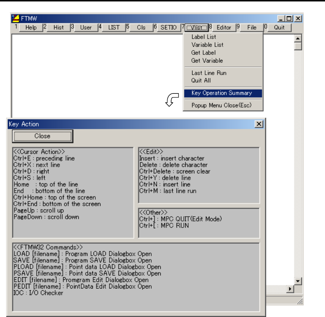Click the Hist toolbar button
Viewport: 325px width, 317px height.
pos(58,27)
